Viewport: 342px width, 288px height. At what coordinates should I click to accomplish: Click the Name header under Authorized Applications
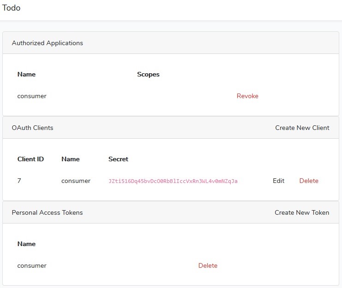point(26,75)
